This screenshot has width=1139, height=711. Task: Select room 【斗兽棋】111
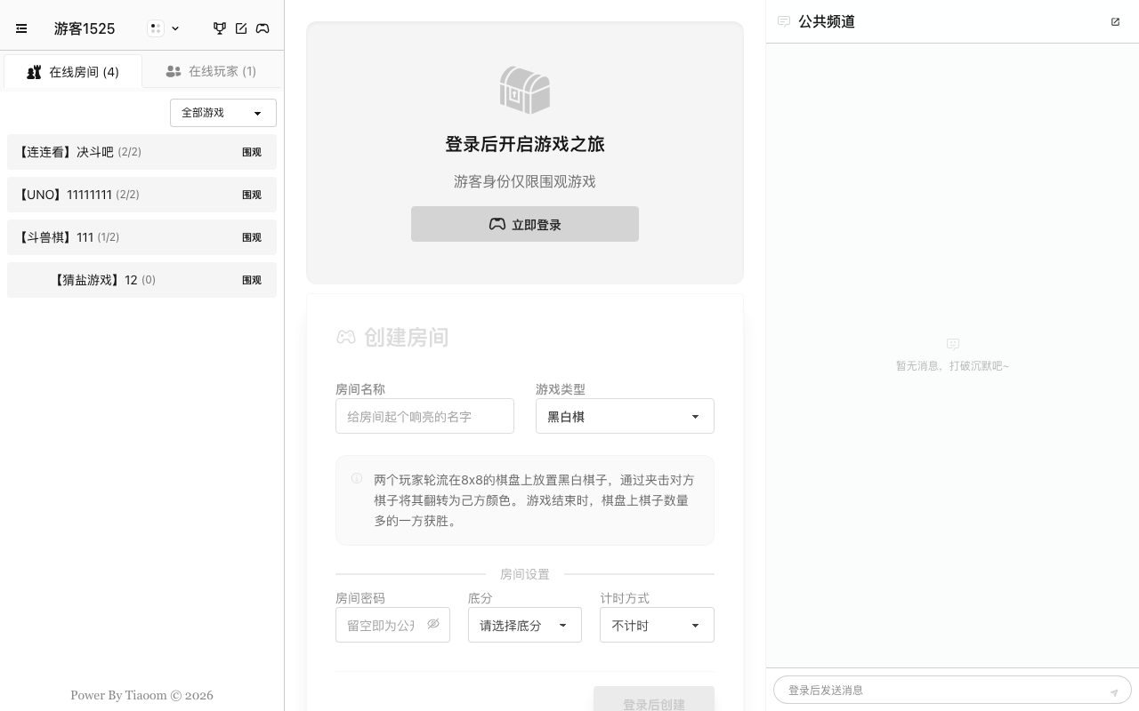[141, 237]
